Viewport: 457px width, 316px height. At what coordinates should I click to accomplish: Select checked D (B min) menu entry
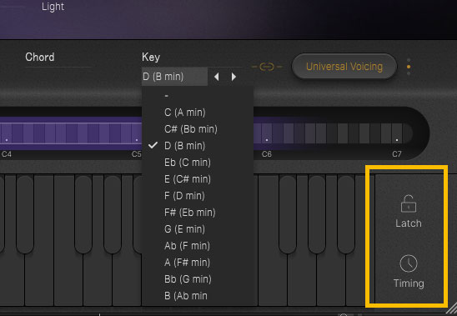[198, 145]
